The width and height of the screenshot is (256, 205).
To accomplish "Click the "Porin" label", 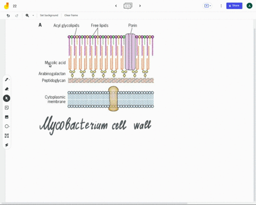I will click(133, 26).
